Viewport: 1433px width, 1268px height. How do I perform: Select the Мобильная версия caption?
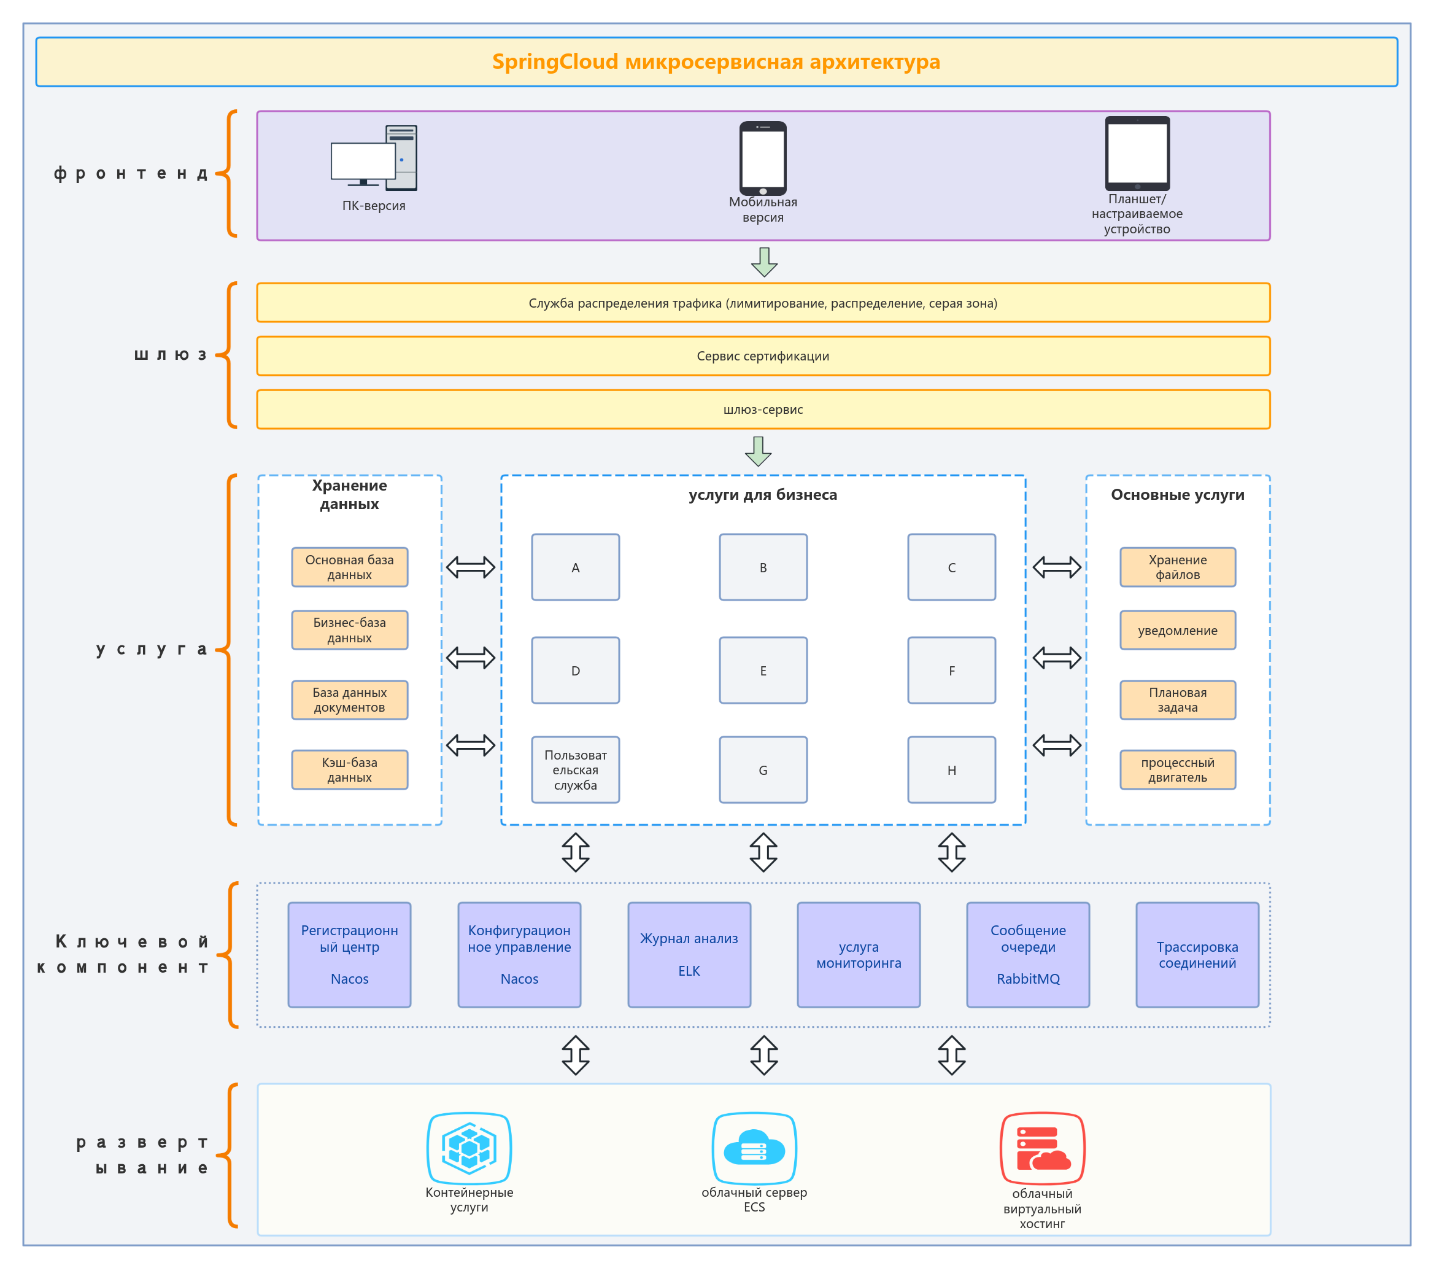763,210
